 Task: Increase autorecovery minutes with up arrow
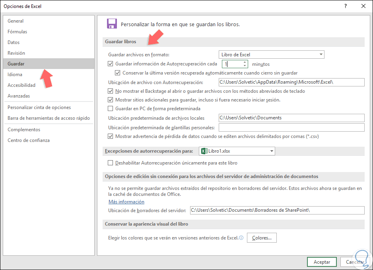[245, 62]
